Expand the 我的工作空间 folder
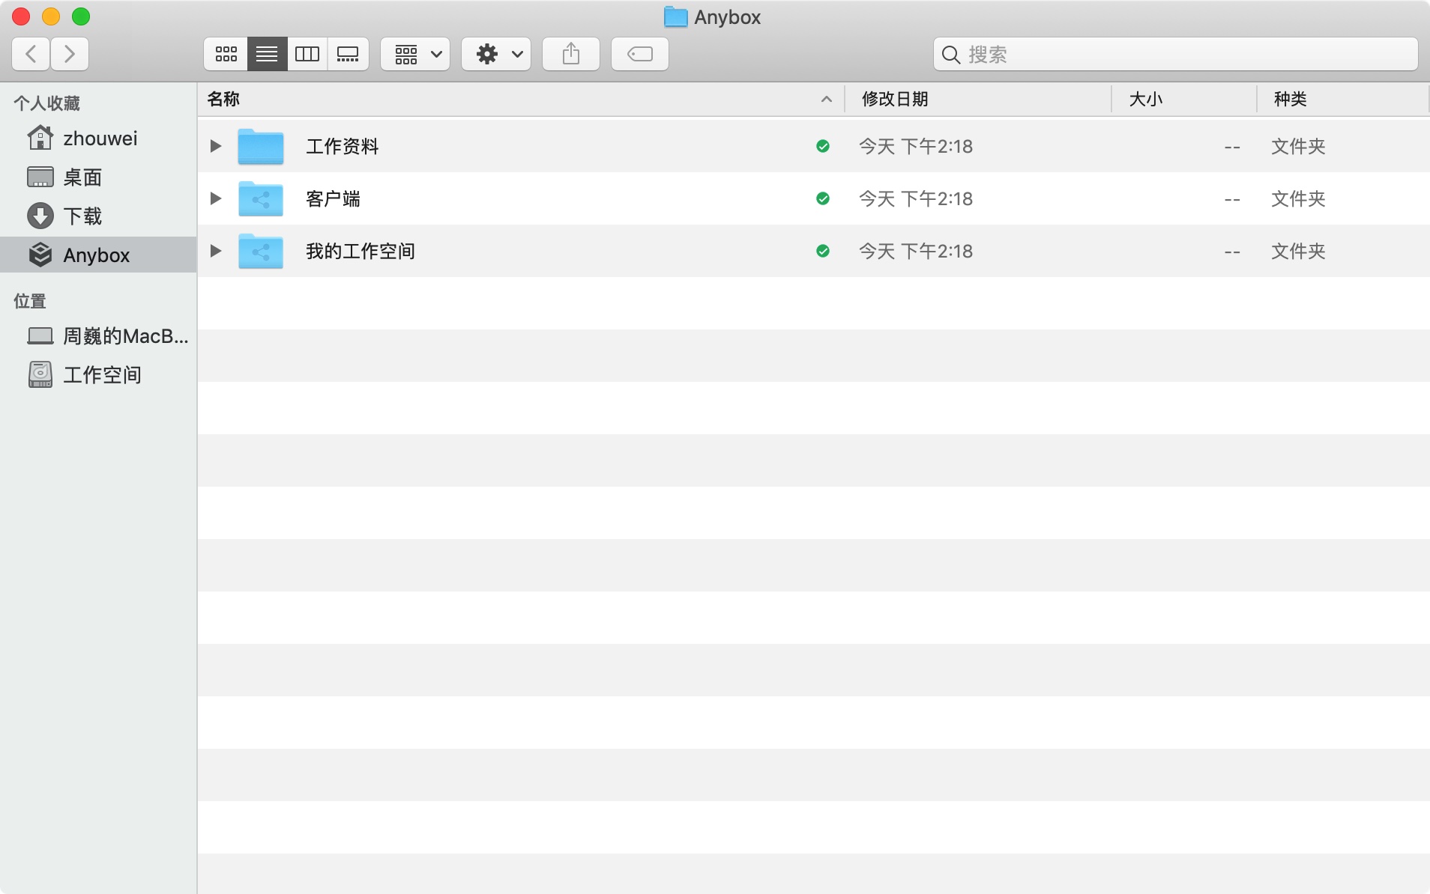Image resolution: width=1430 pixels, height=894 pixels. [216, 251]
